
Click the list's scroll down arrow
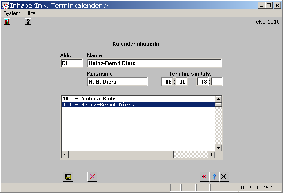click(219, 148)
